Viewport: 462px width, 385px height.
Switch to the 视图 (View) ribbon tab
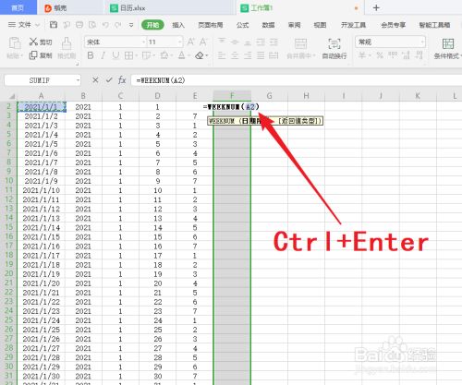[x=320, y=25]
